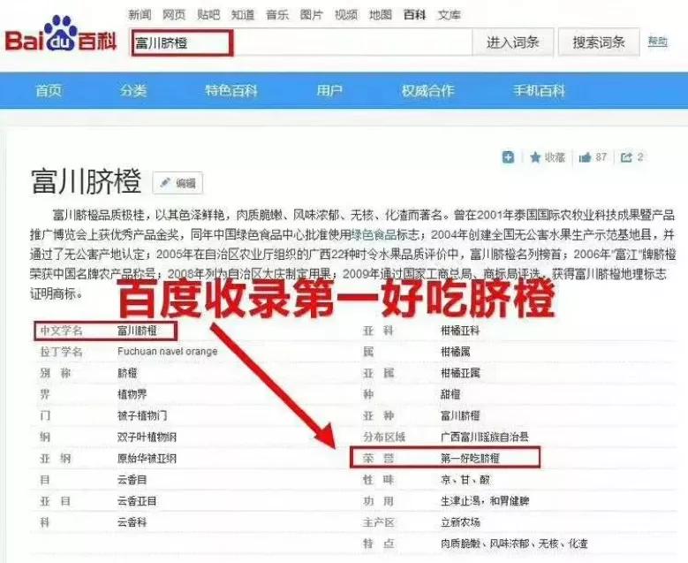This screenshot has height=563, width=688.
Task: Select the 百科 link in top bar
Action: [x=414, y=15]
